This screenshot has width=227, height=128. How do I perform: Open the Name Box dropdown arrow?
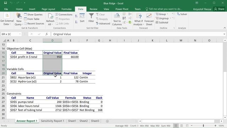click(20, 34)
